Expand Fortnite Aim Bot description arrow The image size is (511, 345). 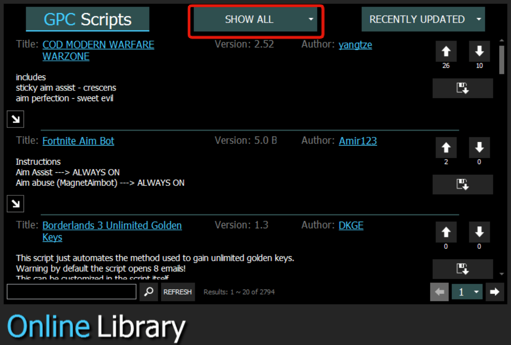pos(16,204)
